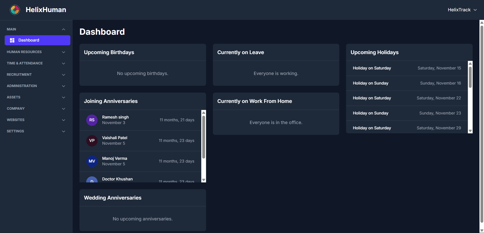The width and height of the screenshot is (484, 233).
Task: Open the RECRUITMENT menu section
Action: click(36, 75)
